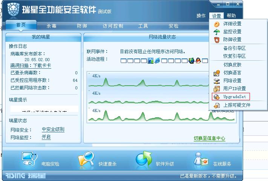The height and width of the screenshot is (181, 268).
Task: Click the 快速查杀 magnifier folder icon
Action: pyautogui.click(x=86, y=159)
